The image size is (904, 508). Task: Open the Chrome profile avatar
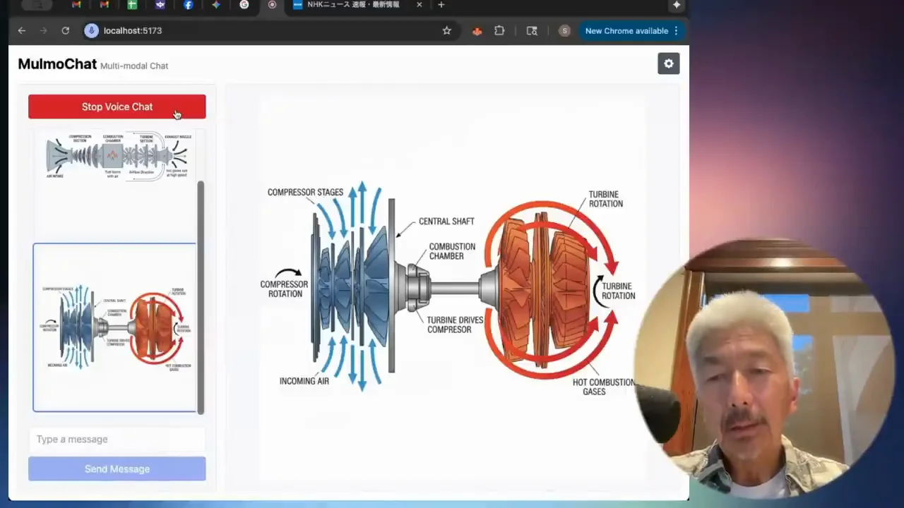click(x=564, y=30)
